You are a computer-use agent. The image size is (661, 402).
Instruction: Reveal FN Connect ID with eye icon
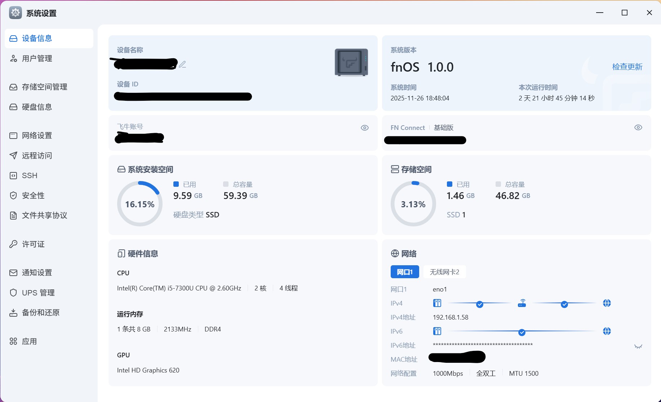tap(638, 127)
